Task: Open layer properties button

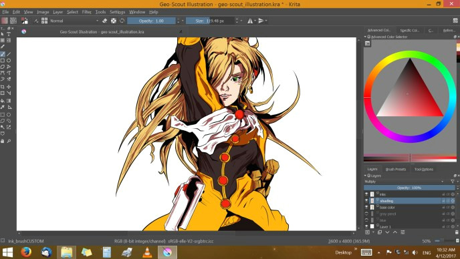Action: (402, 232)
